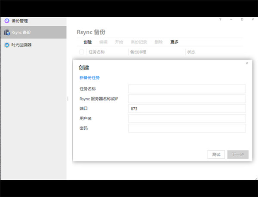Open help with the question mark icon
Screen dimensions: 258x197
220,20
